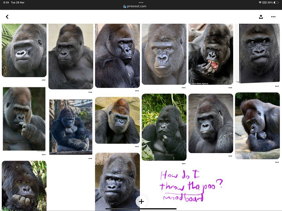The width and height of the screenshot is (282, 211).
Task: Tap the battery 30% indicator
Action: point(273,2)
